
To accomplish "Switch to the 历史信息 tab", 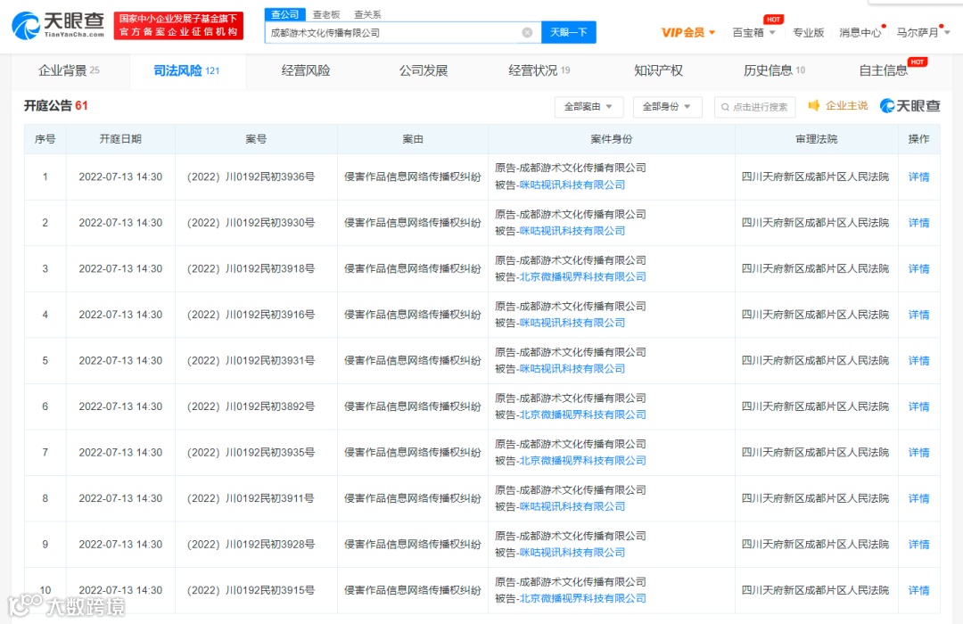I will [x=774, y=70].
